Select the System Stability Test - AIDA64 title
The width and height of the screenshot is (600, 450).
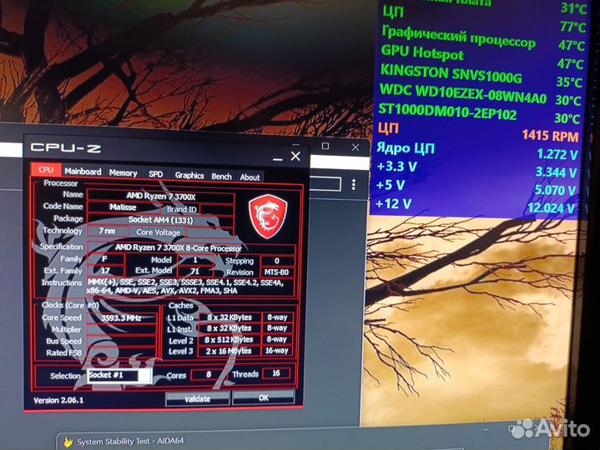[130, 441]
